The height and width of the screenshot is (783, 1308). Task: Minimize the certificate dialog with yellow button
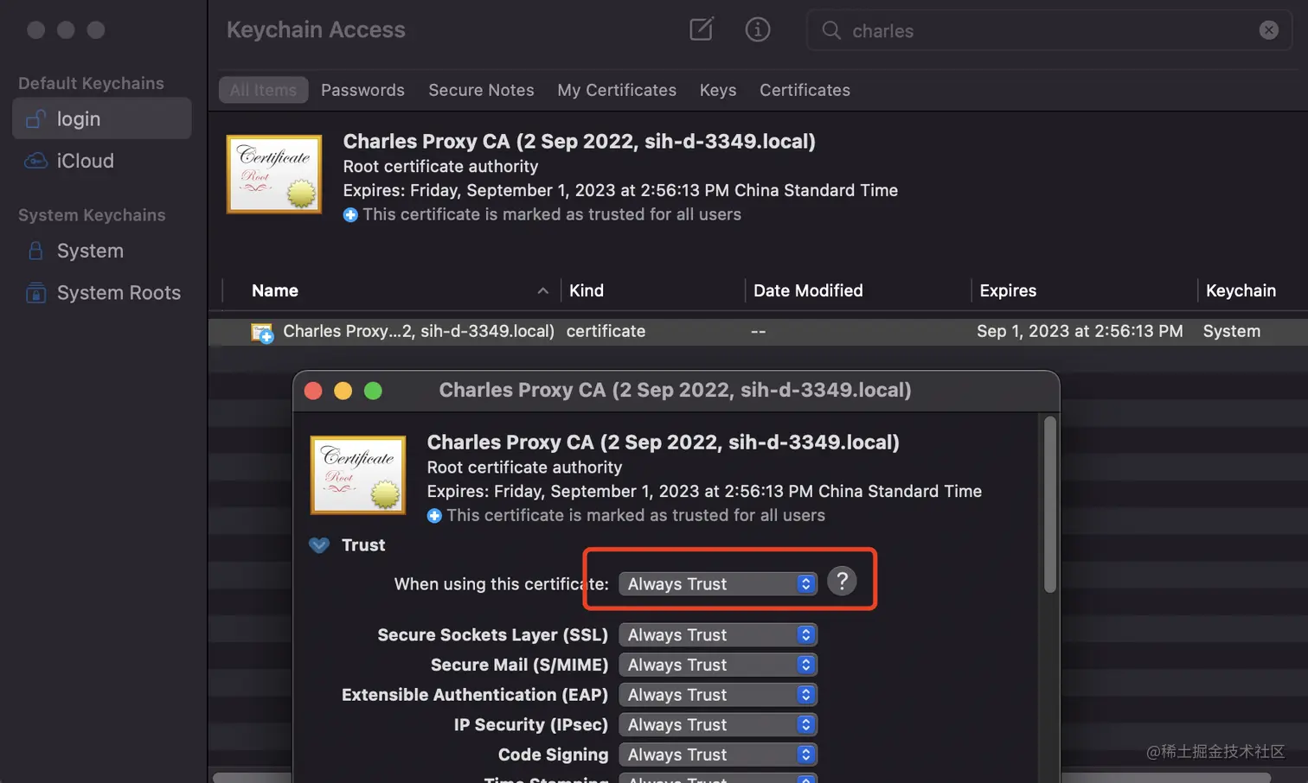(x=343, y=391)
